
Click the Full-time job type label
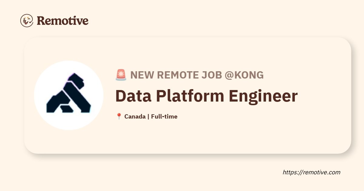coord(164,116)
